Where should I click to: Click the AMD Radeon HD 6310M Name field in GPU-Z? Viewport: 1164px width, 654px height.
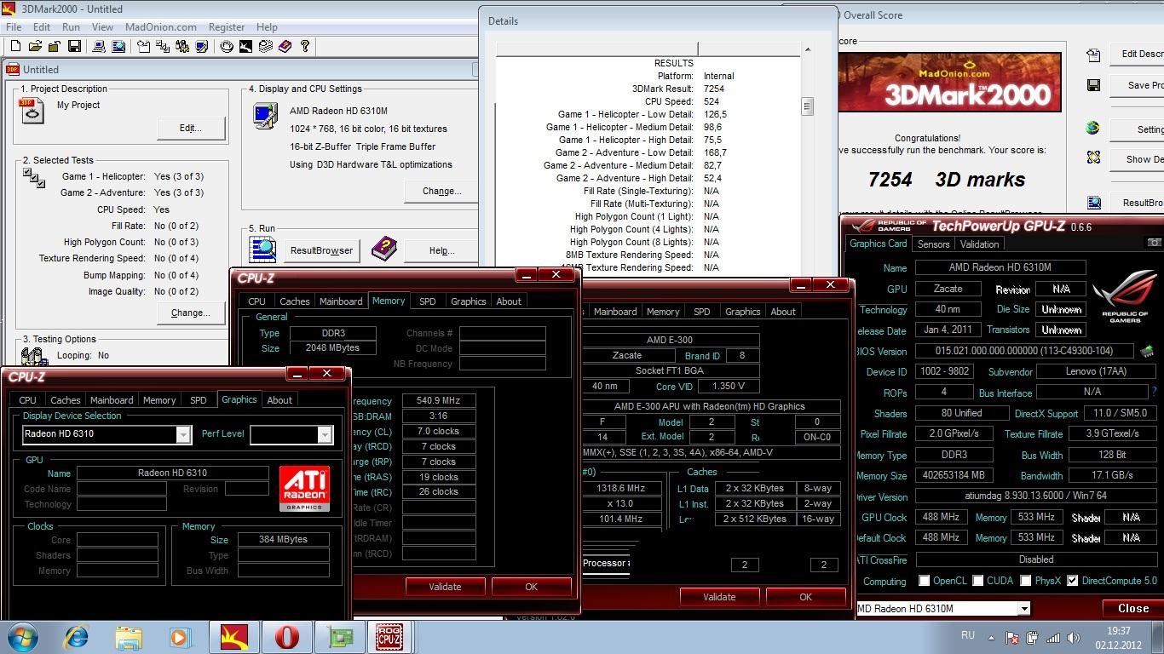[1000, 267]
